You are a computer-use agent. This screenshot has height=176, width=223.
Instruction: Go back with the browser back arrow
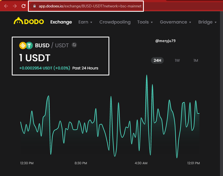[x=6, y=6]
